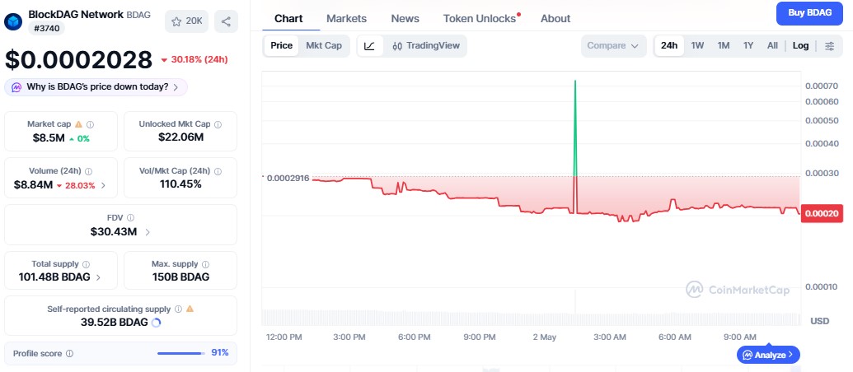Viewport: 853px width, 372px height.
Task: Click Market cap info icon
Action: tap(91, 124)
